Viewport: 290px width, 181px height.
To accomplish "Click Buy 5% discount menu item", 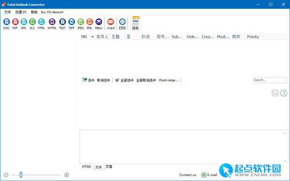I will pos(52,12).
